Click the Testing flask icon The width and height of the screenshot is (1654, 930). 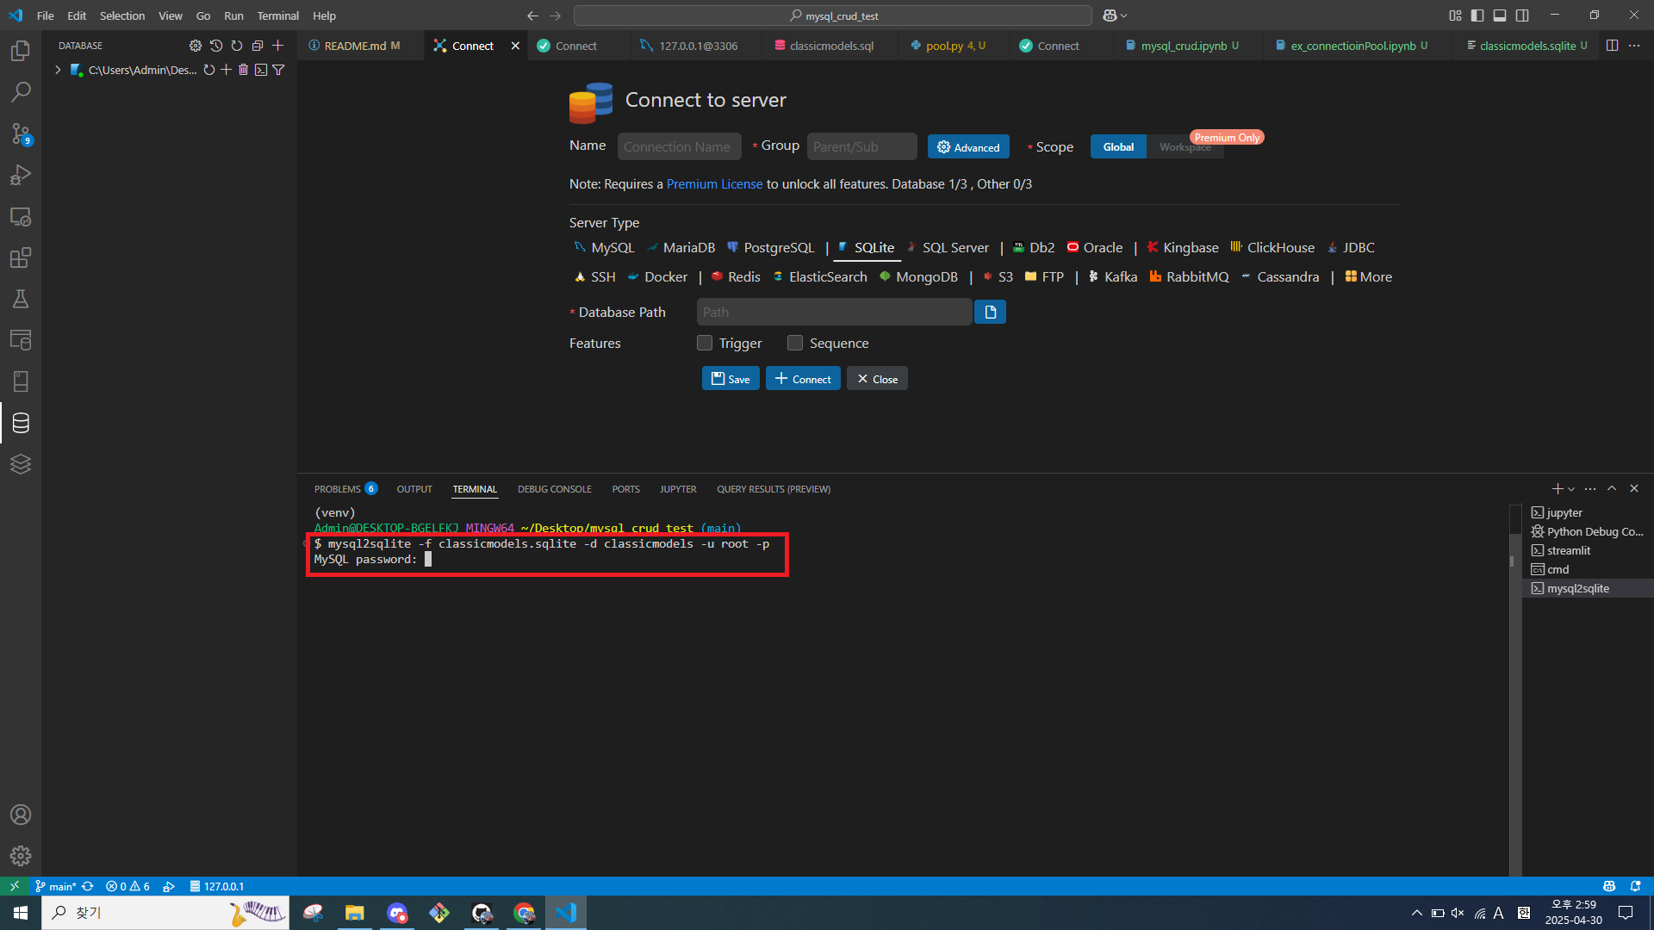21,299
